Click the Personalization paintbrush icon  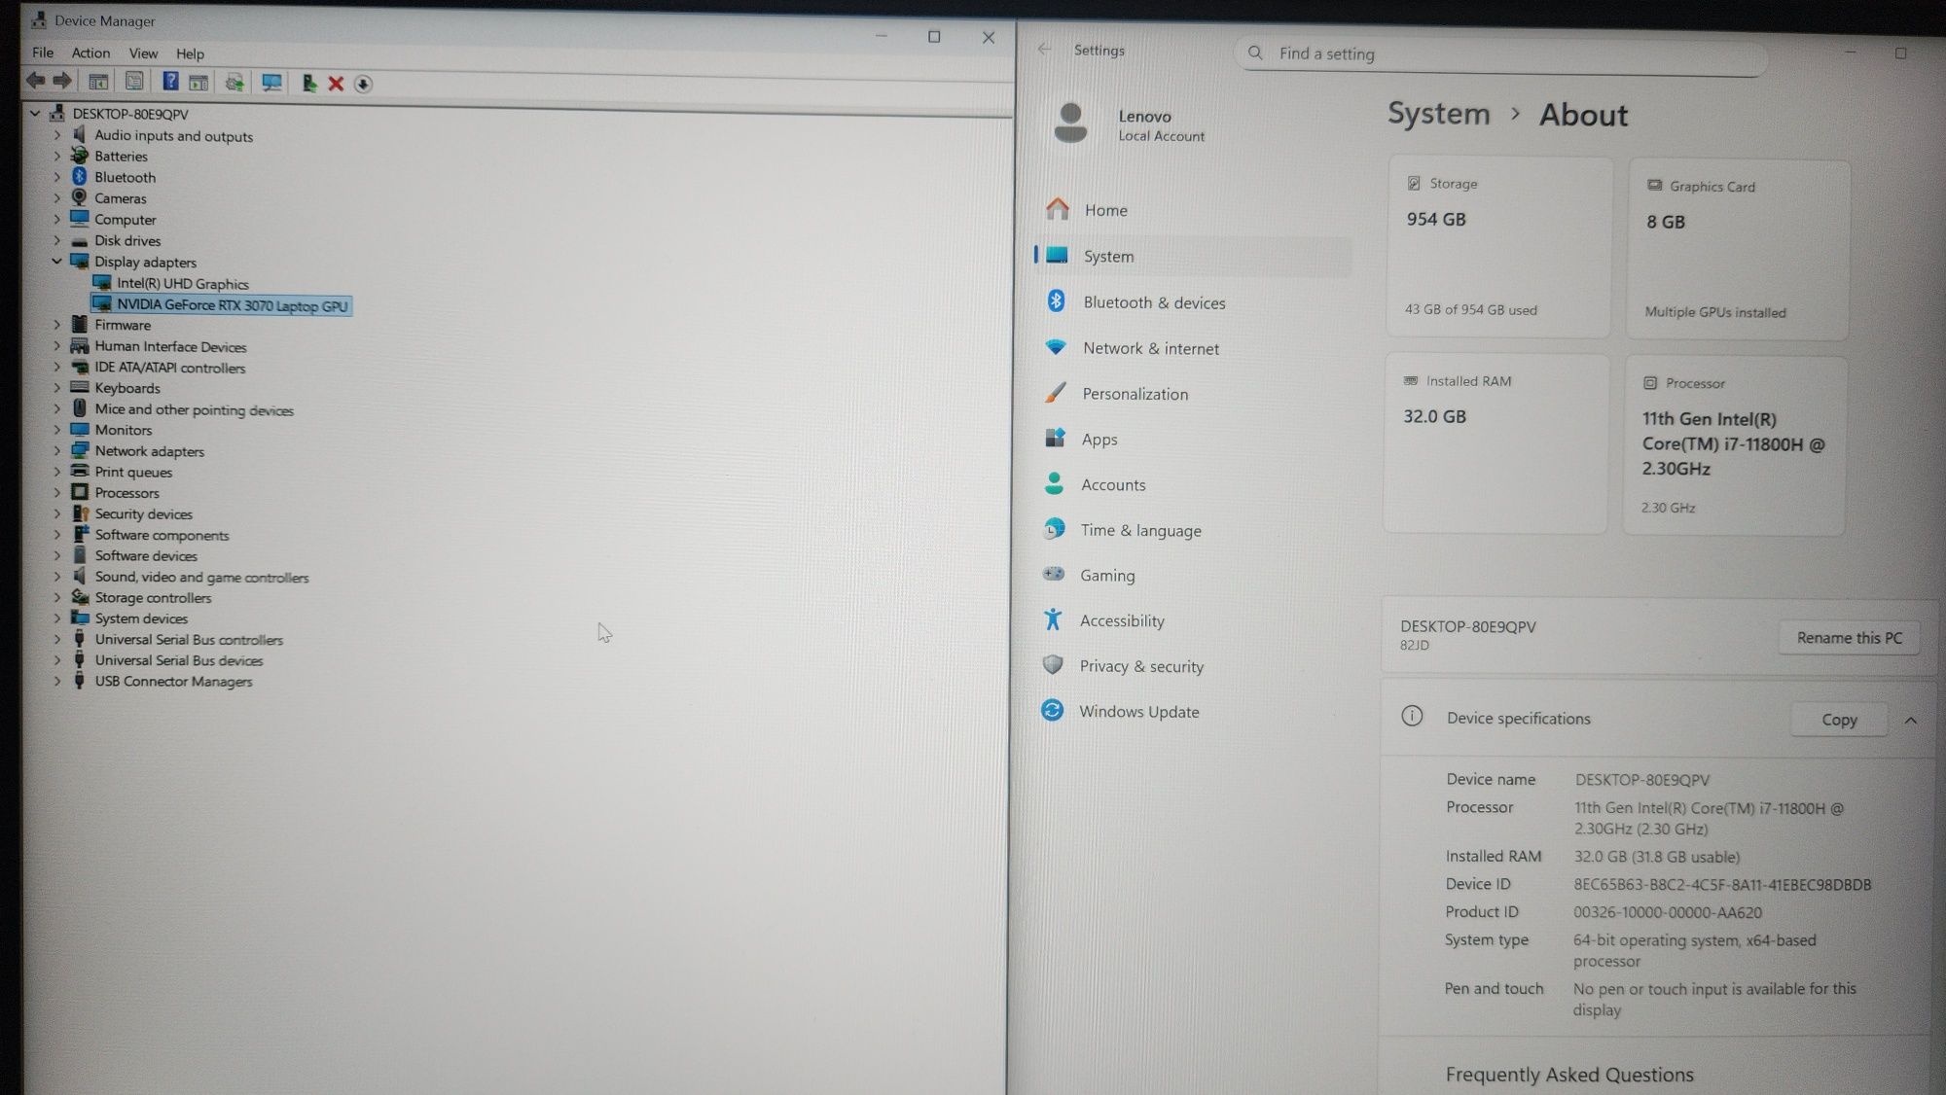[x=1055, y=393]
